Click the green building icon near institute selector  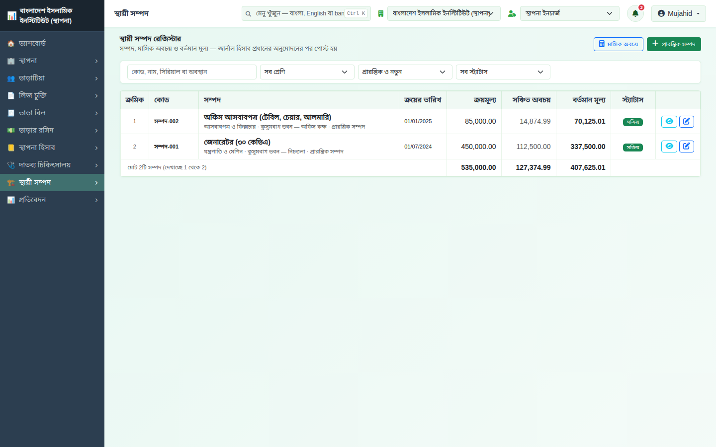(381, 14)
